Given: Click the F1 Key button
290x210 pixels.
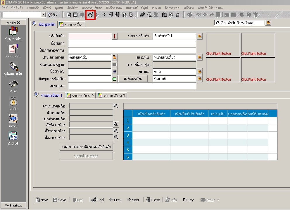Looking at the screenshot, I should pos(188,200).
